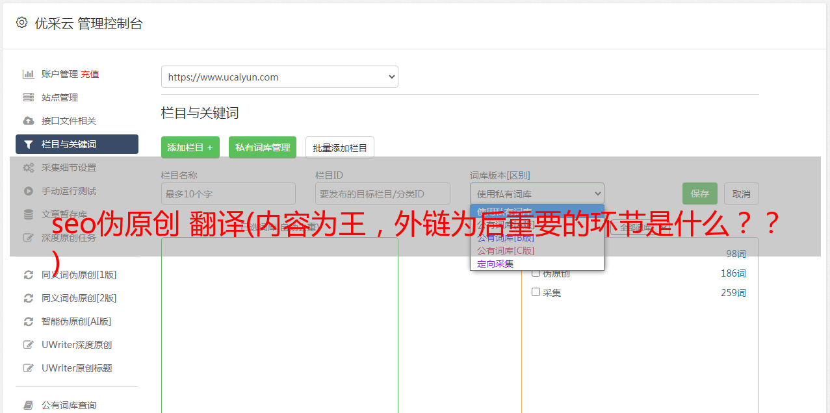Go to 采集细节设置 in the sidebar
The image size is (830, 413).
tap(69, 168)
